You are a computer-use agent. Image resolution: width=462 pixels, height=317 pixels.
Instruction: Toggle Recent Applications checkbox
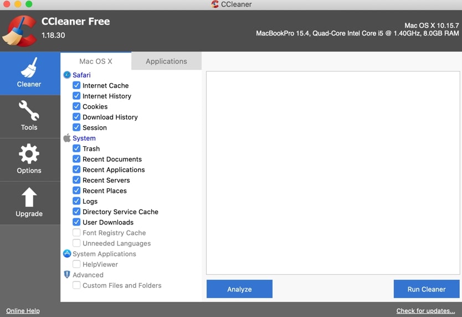(76, 170)
